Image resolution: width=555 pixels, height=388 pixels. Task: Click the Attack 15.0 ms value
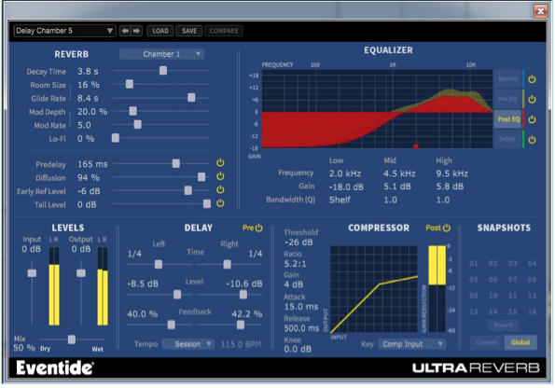(x=301, y=307)
